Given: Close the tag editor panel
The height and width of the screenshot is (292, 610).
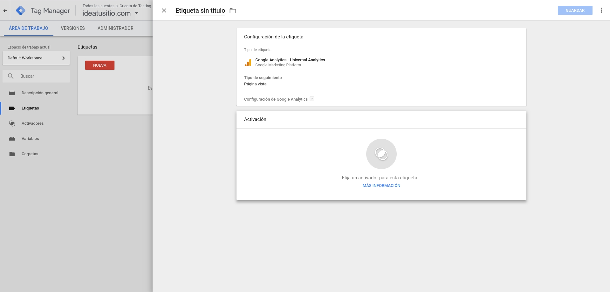Looking at the screenshot, I should tap(164, 10).
